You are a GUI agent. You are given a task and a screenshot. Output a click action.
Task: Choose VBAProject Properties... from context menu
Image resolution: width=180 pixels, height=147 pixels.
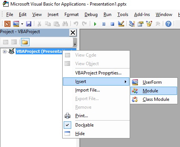point(96,73)
